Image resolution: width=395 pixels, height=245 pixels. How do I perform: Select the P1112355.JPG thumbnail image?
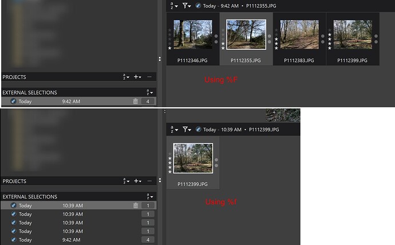tap(246, 34)
